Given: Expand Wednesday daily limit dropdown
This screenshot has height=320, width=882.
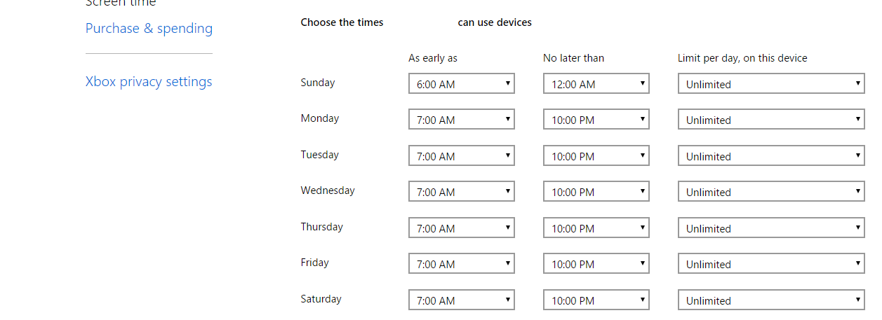Looking at the screenshot, I should click(771, 191).
